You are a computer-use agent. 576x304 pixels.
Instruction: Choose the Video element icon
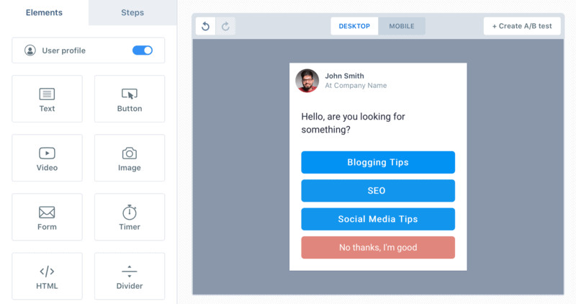[47, 153]
